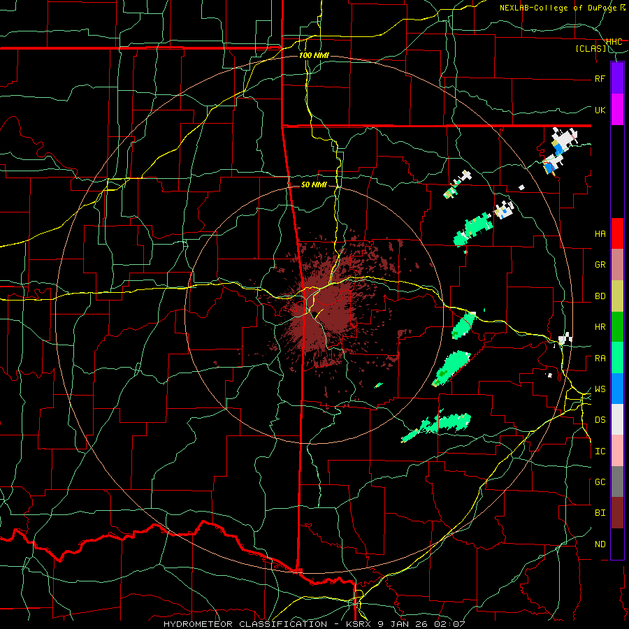Click the RF legend label
629x629 pixels.
(x=600, y=78)
